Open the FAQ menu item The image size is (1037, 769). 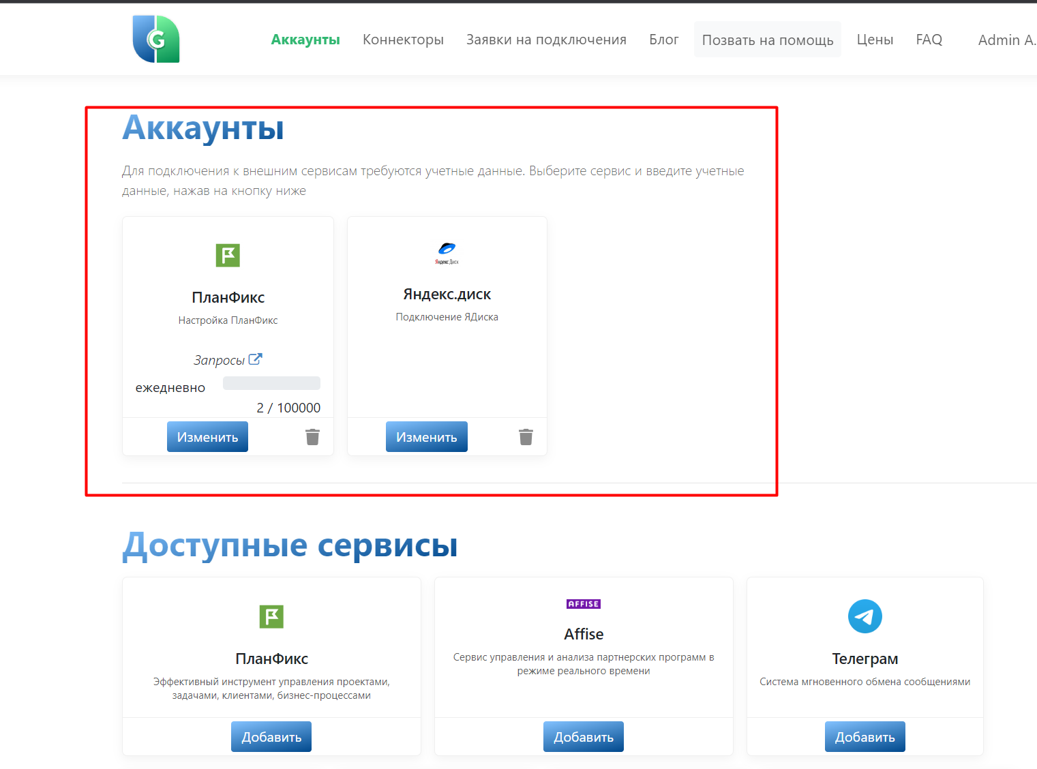coord(929,40)
